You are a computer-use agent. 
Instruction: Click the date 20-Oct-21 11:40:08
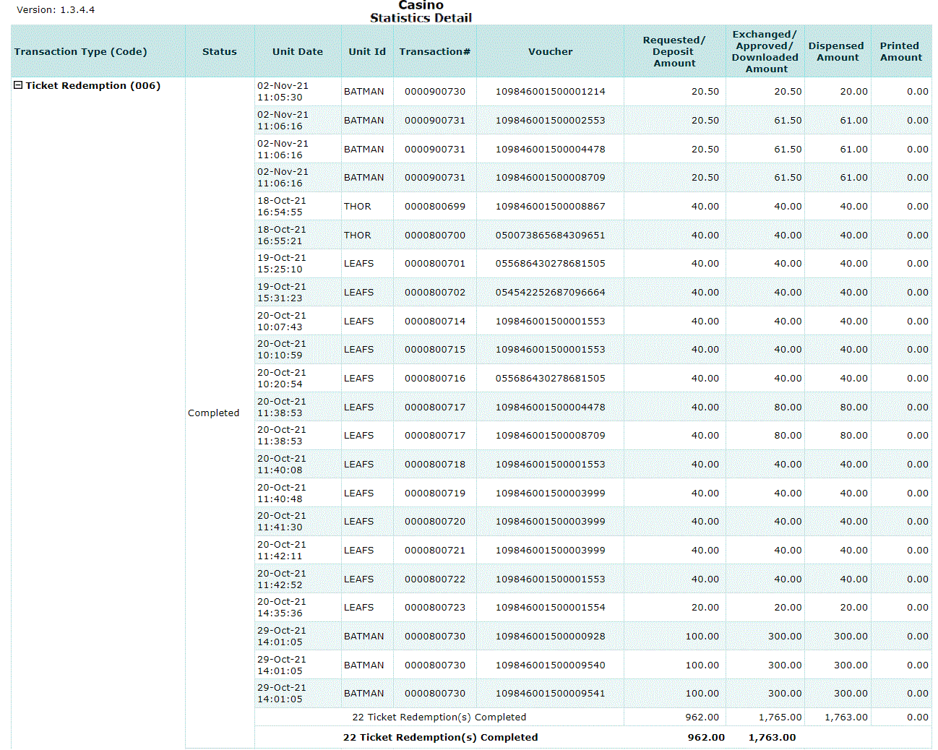click(282, 465)
